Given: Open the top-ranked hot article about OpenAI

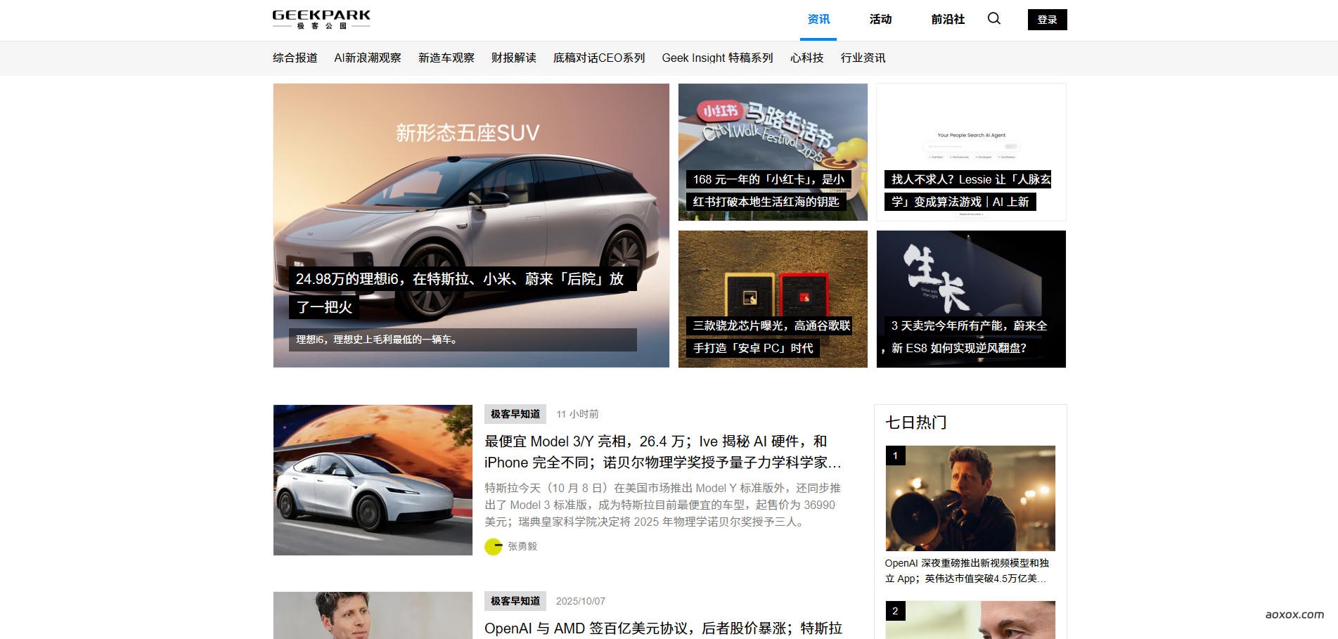Looking at the screenshot, I should tap(970, 498).
